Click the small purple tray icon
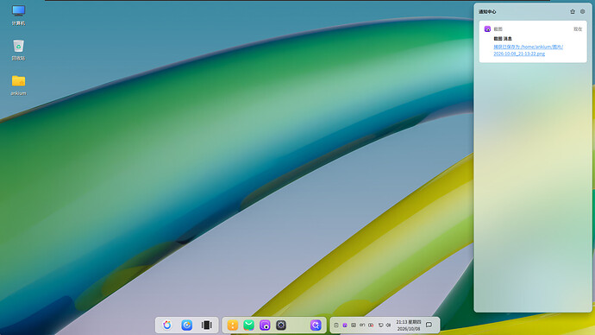This screenshot has width=595, height=335. [345, 326]
